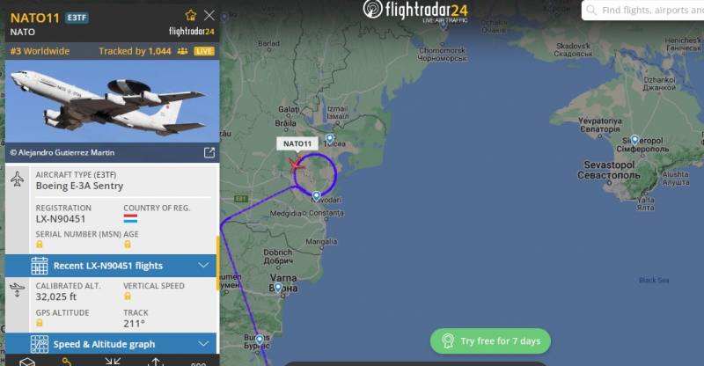Click the red NATO11 aircraft on map
The image size is (704, 366).
click(x=296, y=165)
